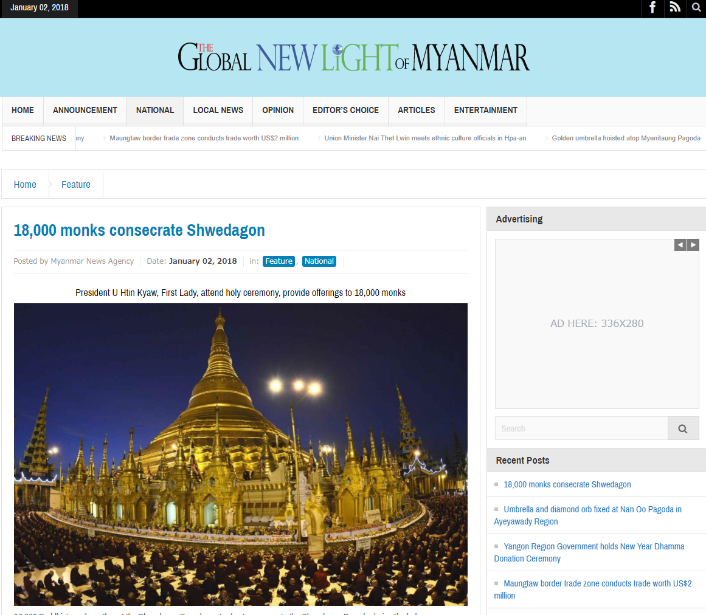Open breaking news about Union Minister Nai Thet Lwin

point(425,138)
